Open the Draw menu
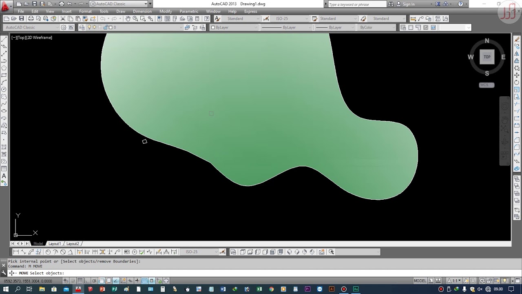The height and width of the screenshot is (294, 522). pos(121,11)
